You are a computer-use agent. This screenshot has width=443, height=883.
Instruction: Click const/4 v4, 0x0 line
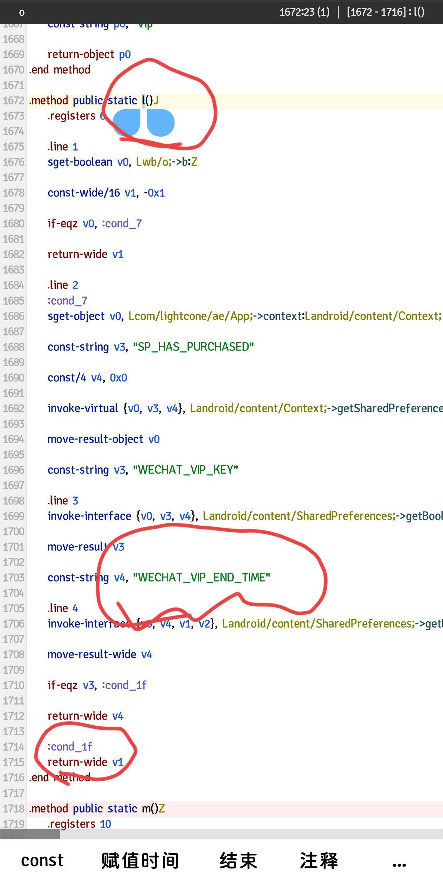tap(87, 377)
